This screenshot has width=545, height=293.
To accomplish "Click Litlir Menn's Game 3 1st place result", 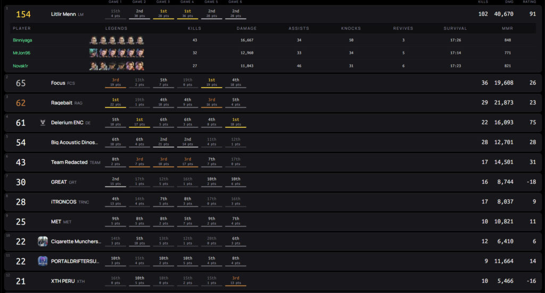I will [163, 13].
